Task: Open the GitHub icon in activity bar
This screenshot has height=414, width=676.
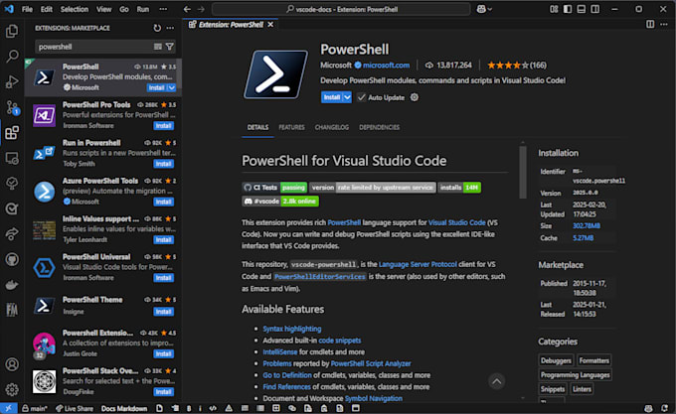Action: 12,259
